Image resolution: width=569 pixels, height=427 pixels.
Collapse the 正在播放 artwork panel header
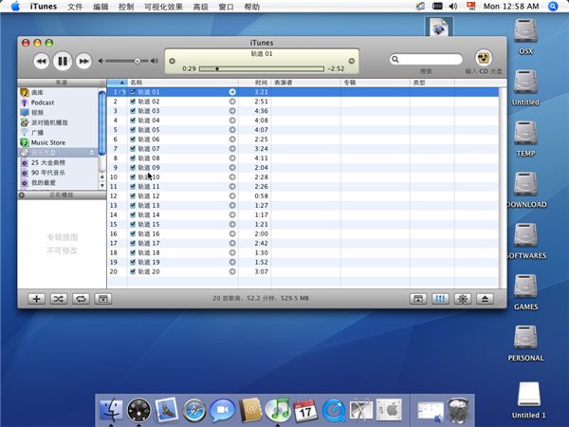point(22,195)
